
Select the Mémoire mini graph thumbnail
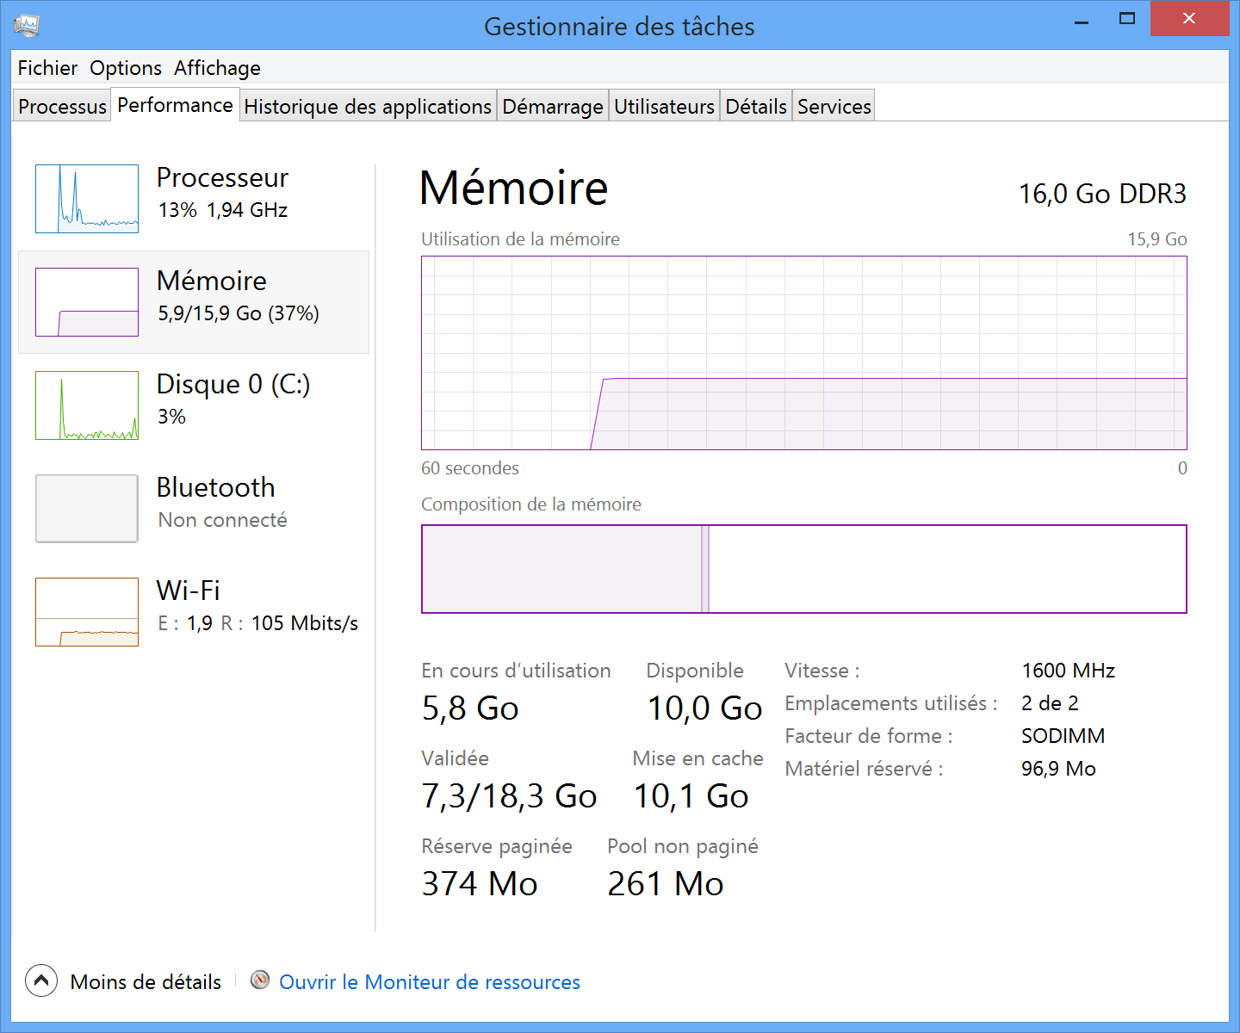tap(87, 302)
